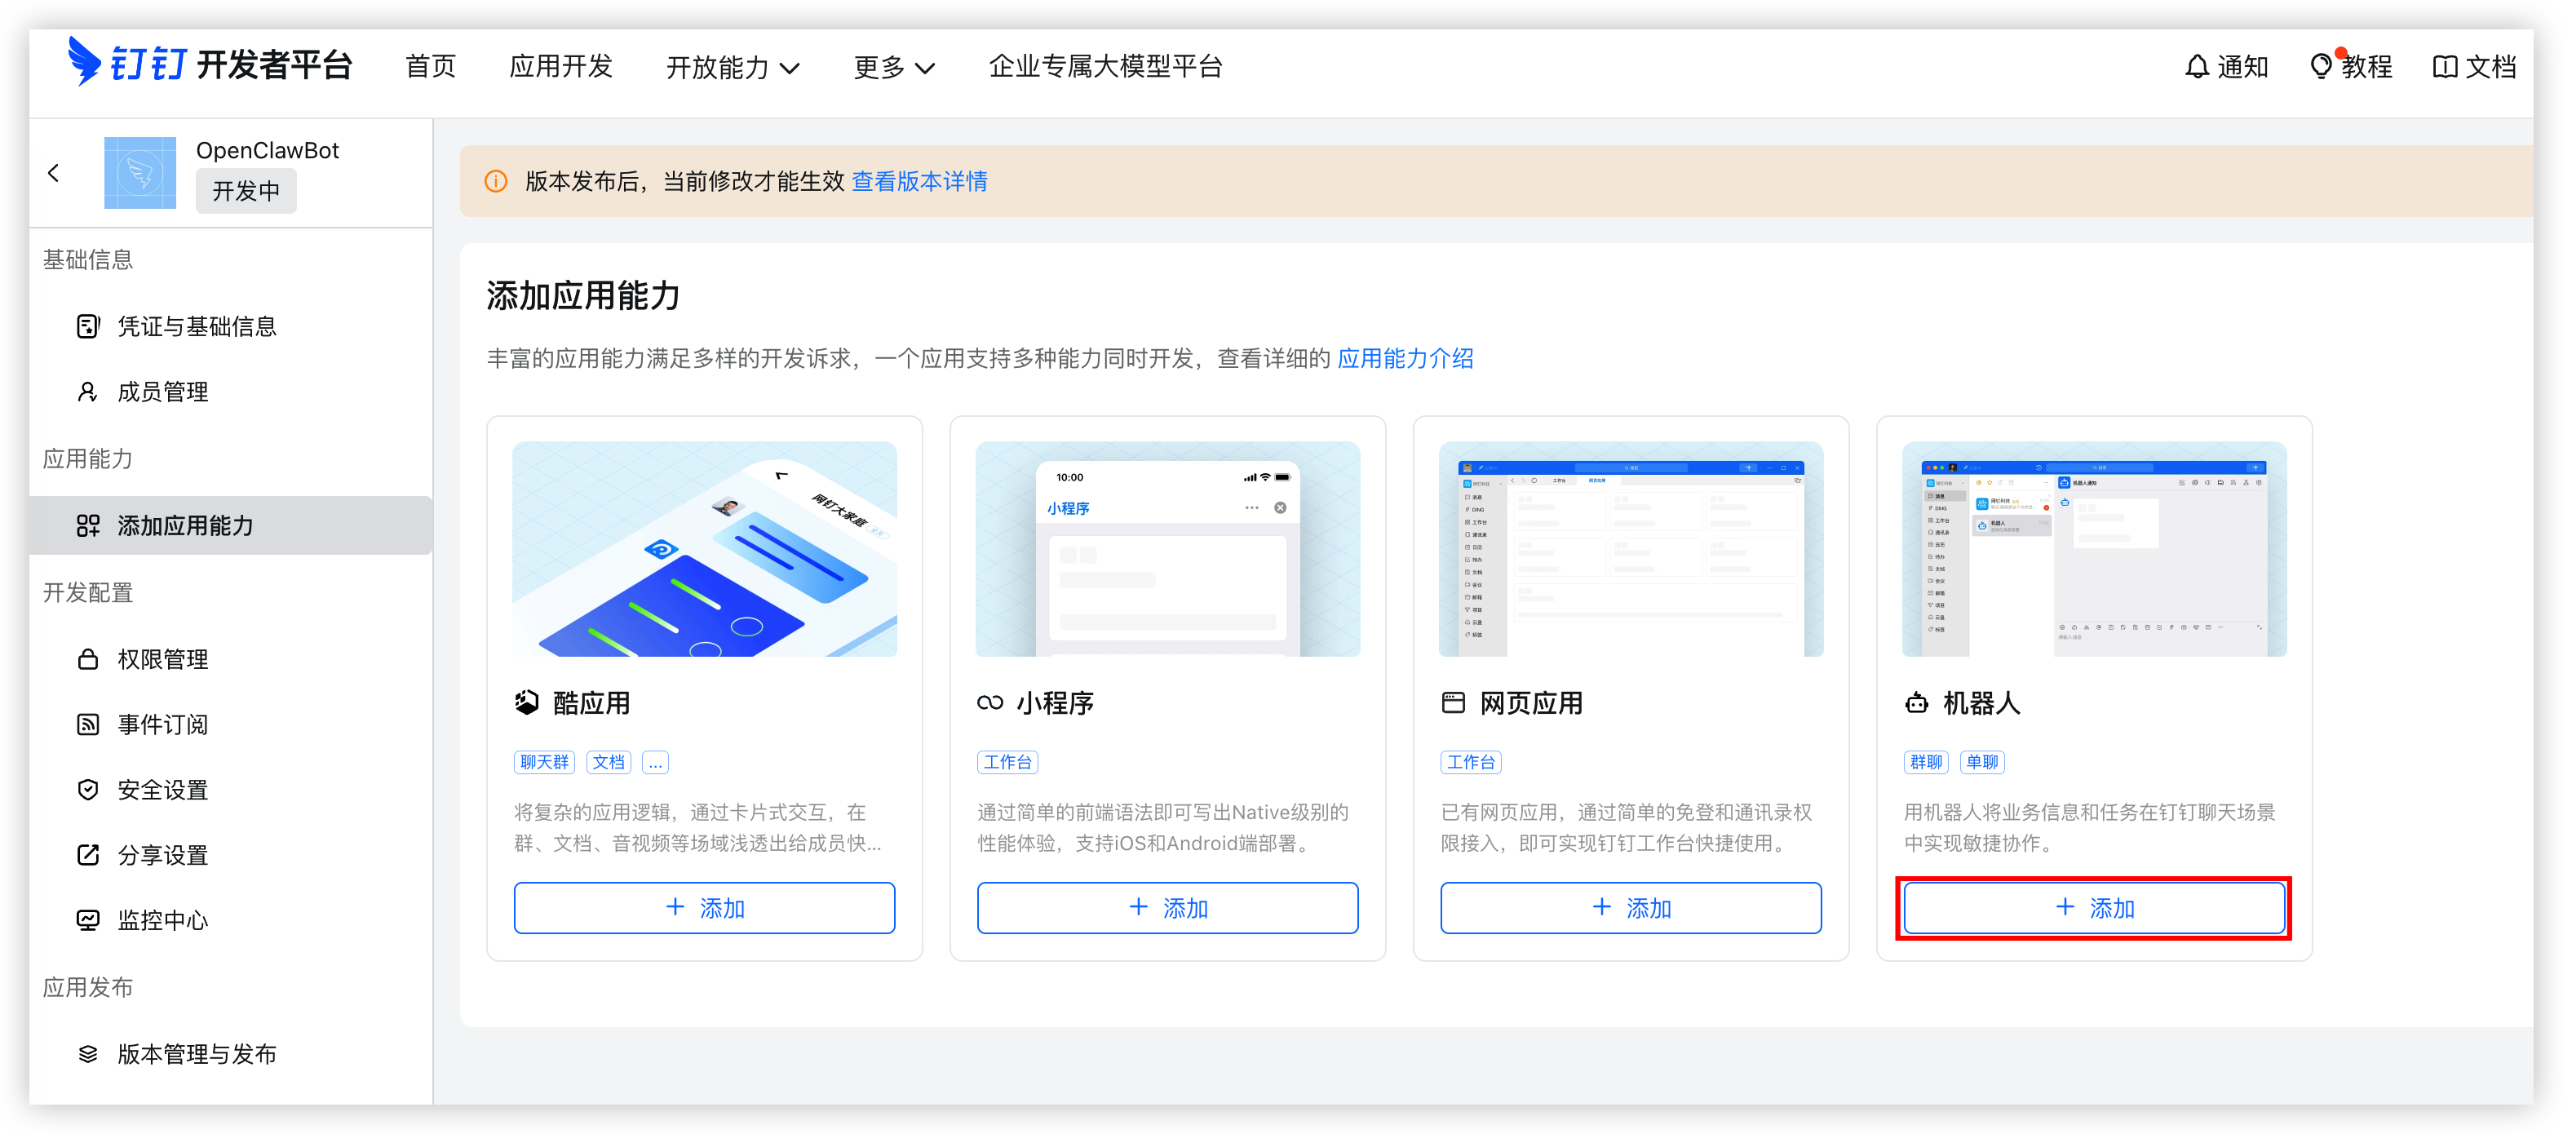Expand the 开放能力 dropdown menu
2563x1134 pixels.
pos(733,67)
